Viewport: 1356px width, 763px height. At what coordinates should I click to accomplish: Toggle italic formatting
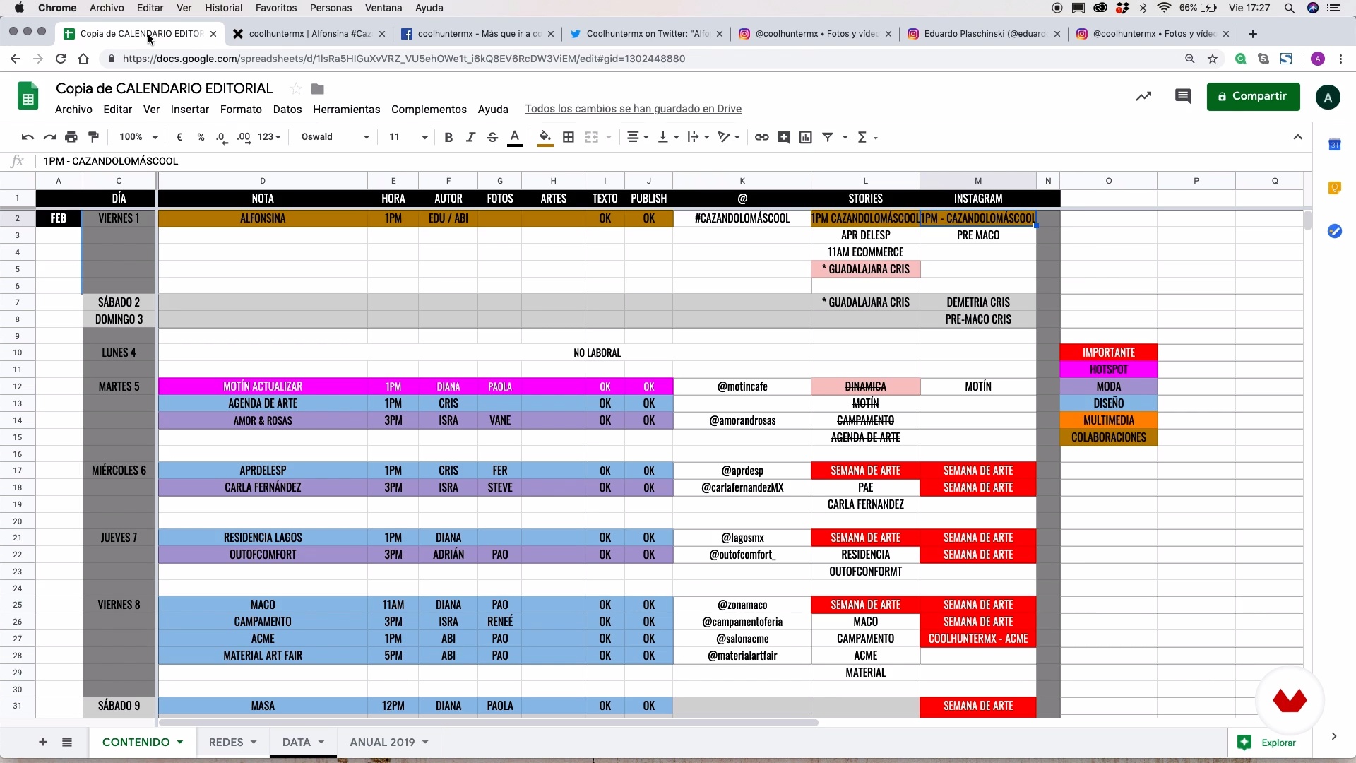pos(470,137)
